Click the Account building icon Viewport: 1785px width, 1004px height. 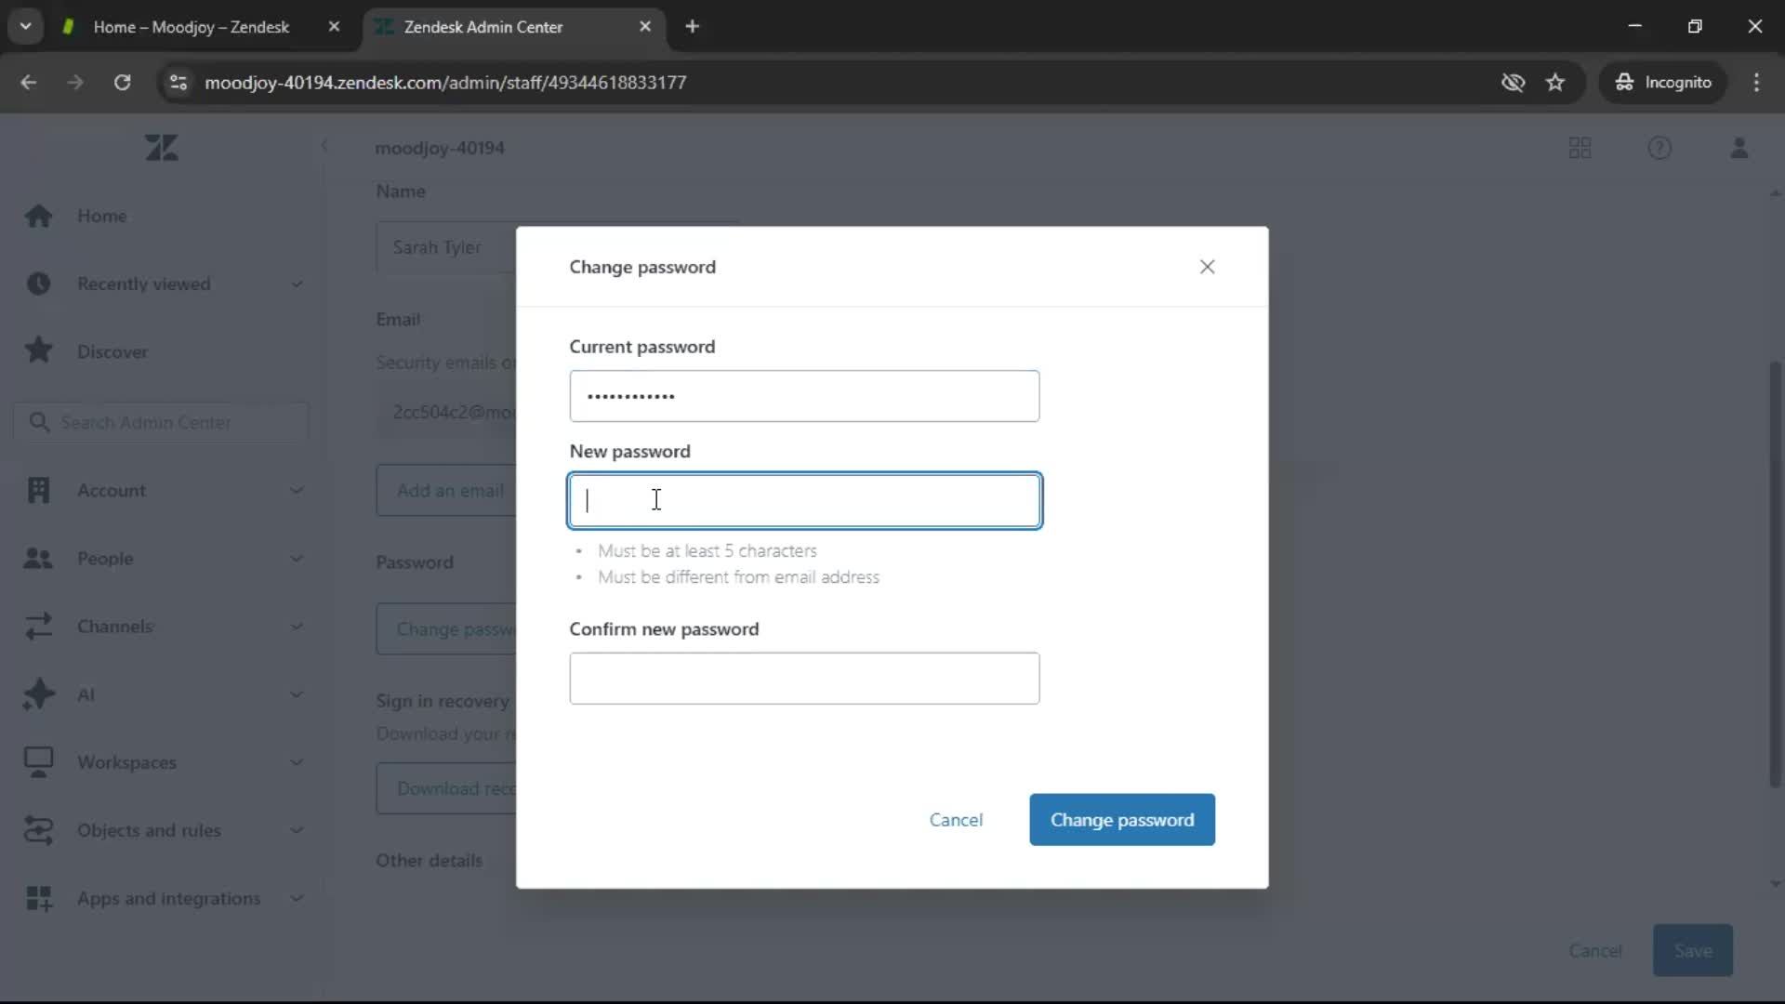click(x=38, y=490)
